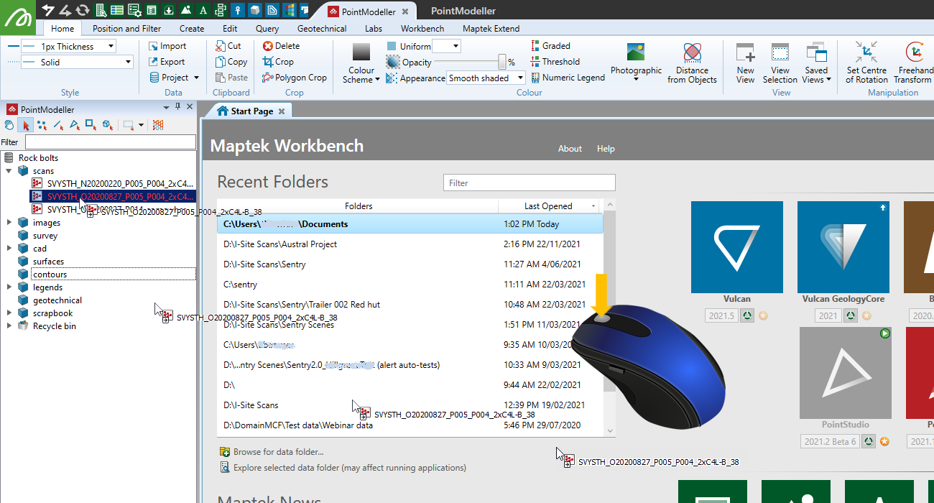Click Copy in the Clipboard group
Viewport: 934px width, 503px height.
231,62
